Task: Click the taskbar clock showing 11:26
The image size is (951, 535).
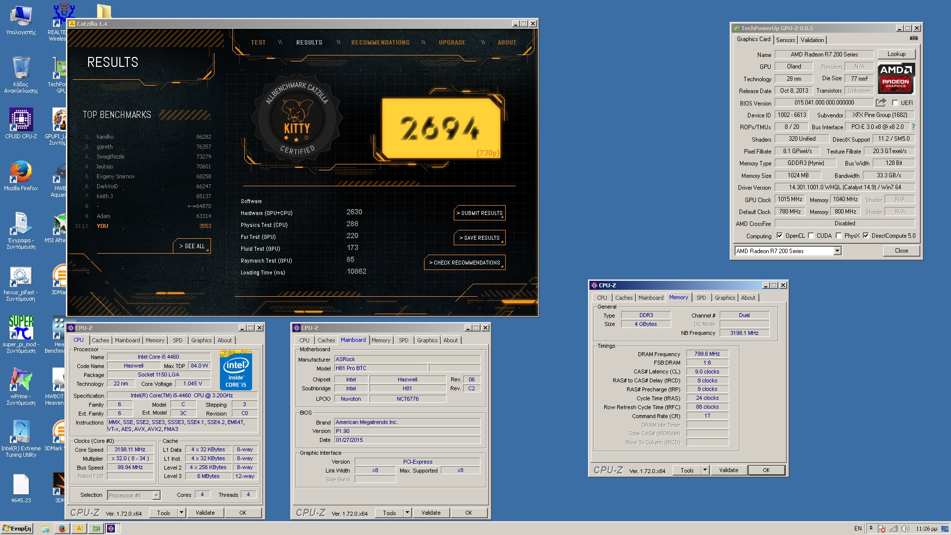Action: [x=927, y=529]
